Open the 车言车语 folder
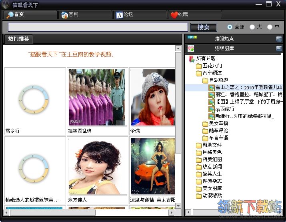Image resolution: width=286 pixels, height=222 pixels. pyautogui.click(x=218, y=138)
